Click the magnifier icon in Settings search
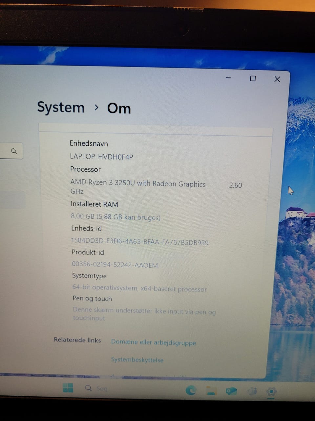The width and height of the screenshot is (315, 421). 14,151
